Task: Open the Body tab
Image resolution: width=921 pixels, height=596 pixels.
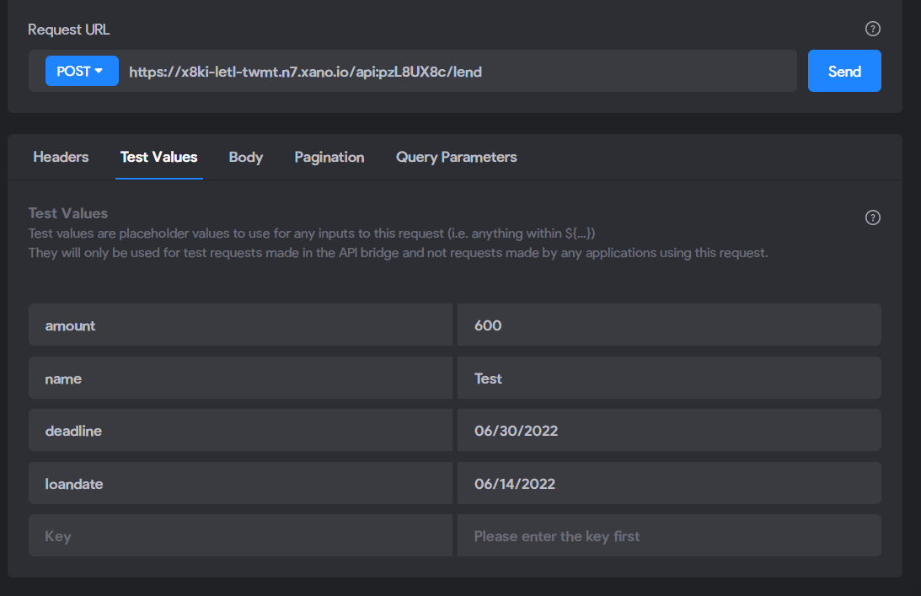Action: click(245, 157)
